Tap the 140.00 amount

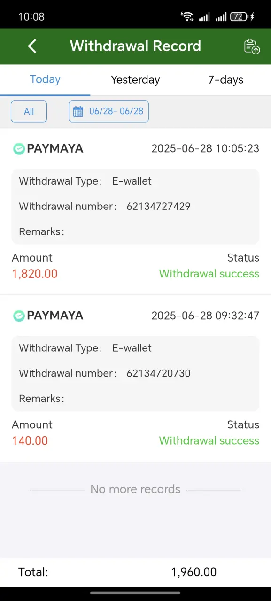[x=30, y=440]
